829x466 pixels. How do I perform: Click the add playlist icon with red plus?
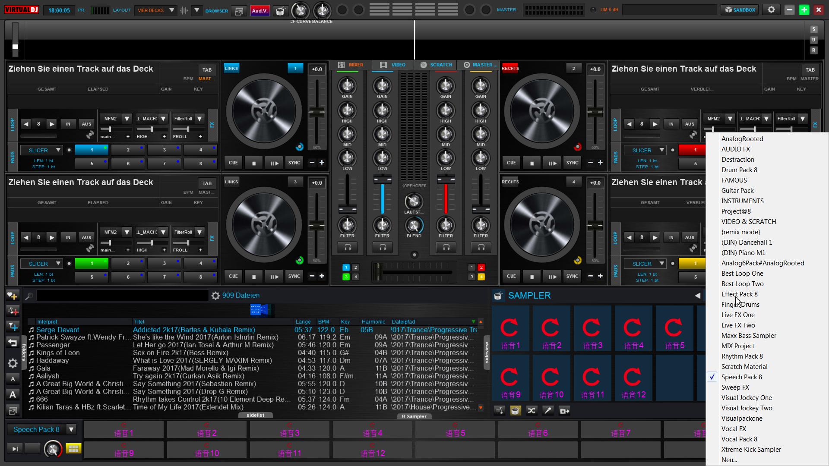pyautogui.click(x=13, y=311)
